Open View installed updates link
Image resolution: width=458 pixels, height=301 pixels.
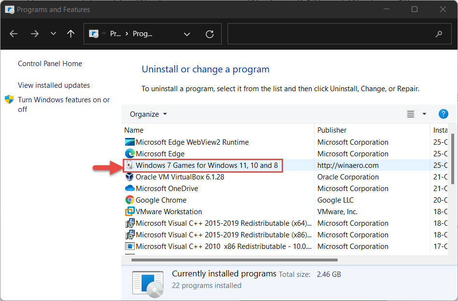54,85
